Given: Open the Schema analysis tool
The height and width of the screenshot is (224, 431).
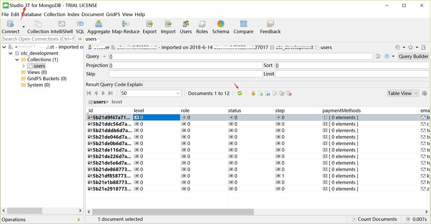Looking at the screenshot, I should point(220,24).
